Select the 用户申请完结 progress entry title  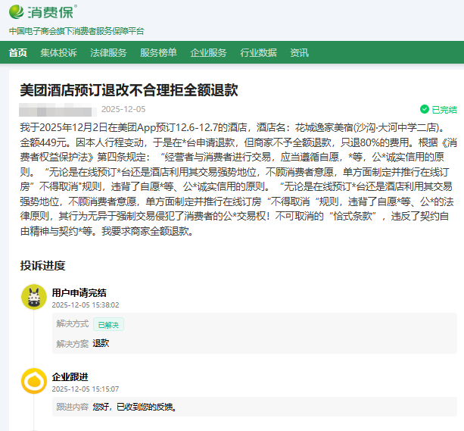pos(79,292)
